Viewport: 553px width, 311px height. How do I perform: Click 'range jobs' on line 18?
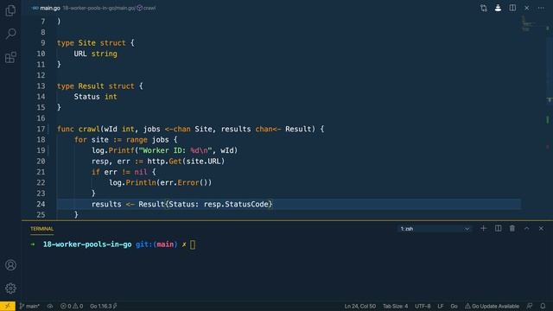pyautogui.click(x=147, y=140)
